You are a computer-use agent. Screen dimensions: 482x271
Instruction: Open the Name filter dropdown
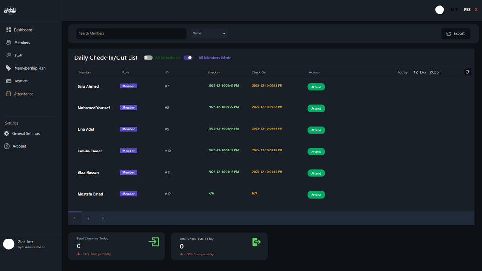point(209,33)
